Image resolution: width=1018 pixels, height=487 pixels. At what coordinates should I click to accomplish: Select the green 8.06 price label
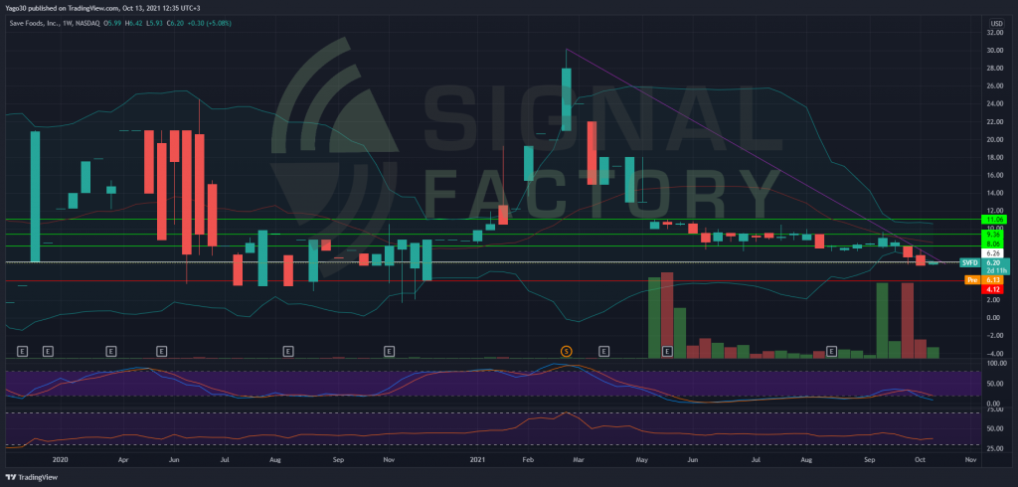[993, 243]
